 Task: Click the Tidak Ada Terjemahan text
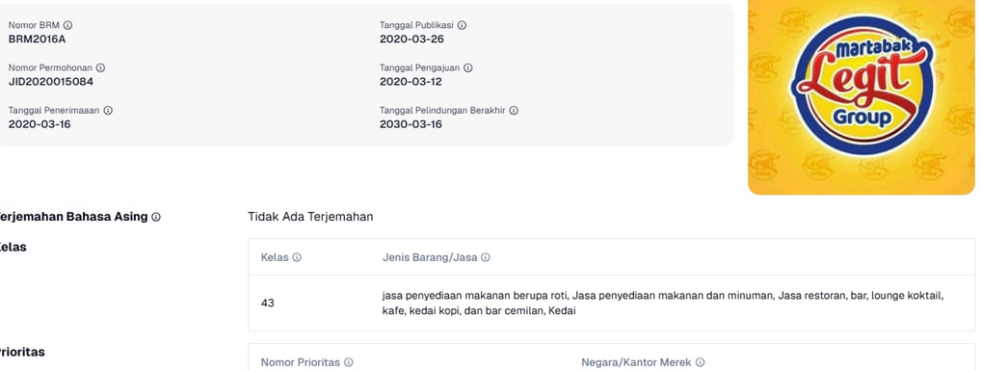tap(310, 217)
